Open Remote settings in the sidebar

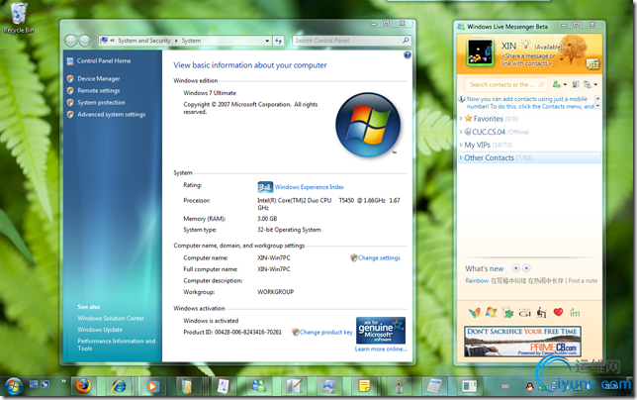tap(99, 91)
